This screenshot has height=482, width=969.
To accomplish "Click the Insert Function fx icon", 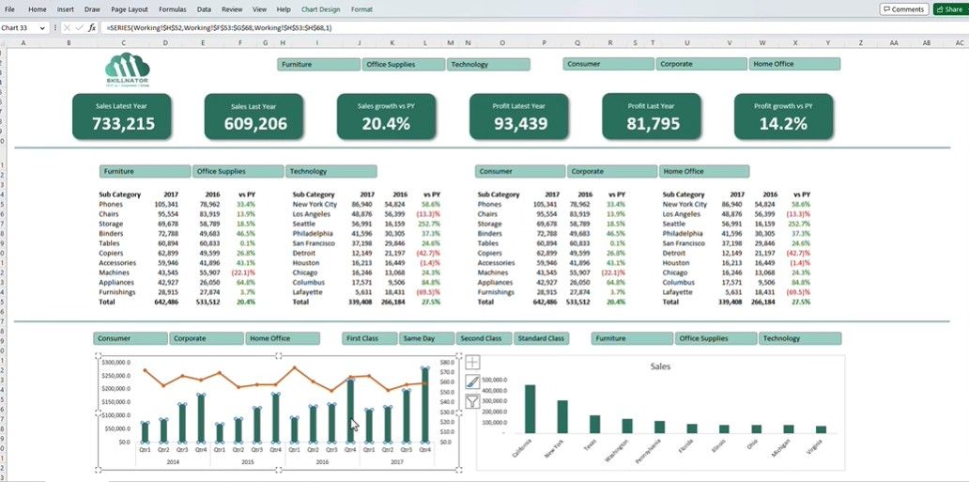I will coord(92,28).
